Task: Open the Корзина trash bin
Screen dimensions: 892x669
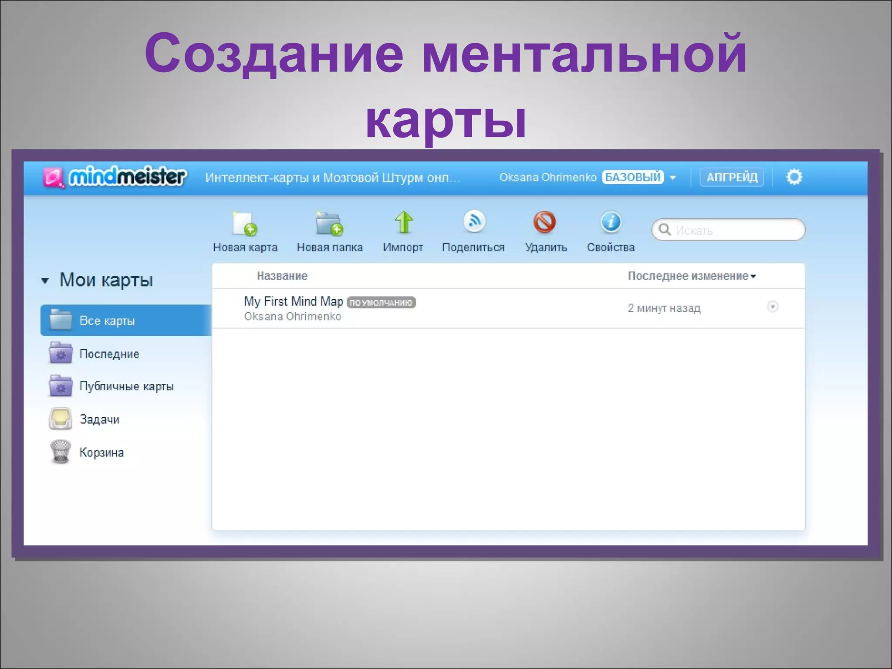Action: pyautogui.click(x=86, y=452)
